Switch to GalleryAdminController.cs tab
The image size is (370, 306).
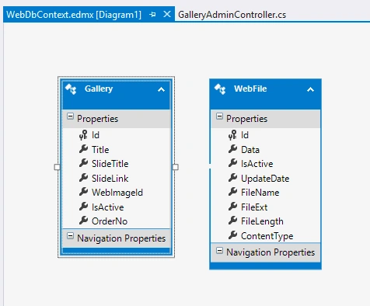pyautogui.click(x=232, y=15)
